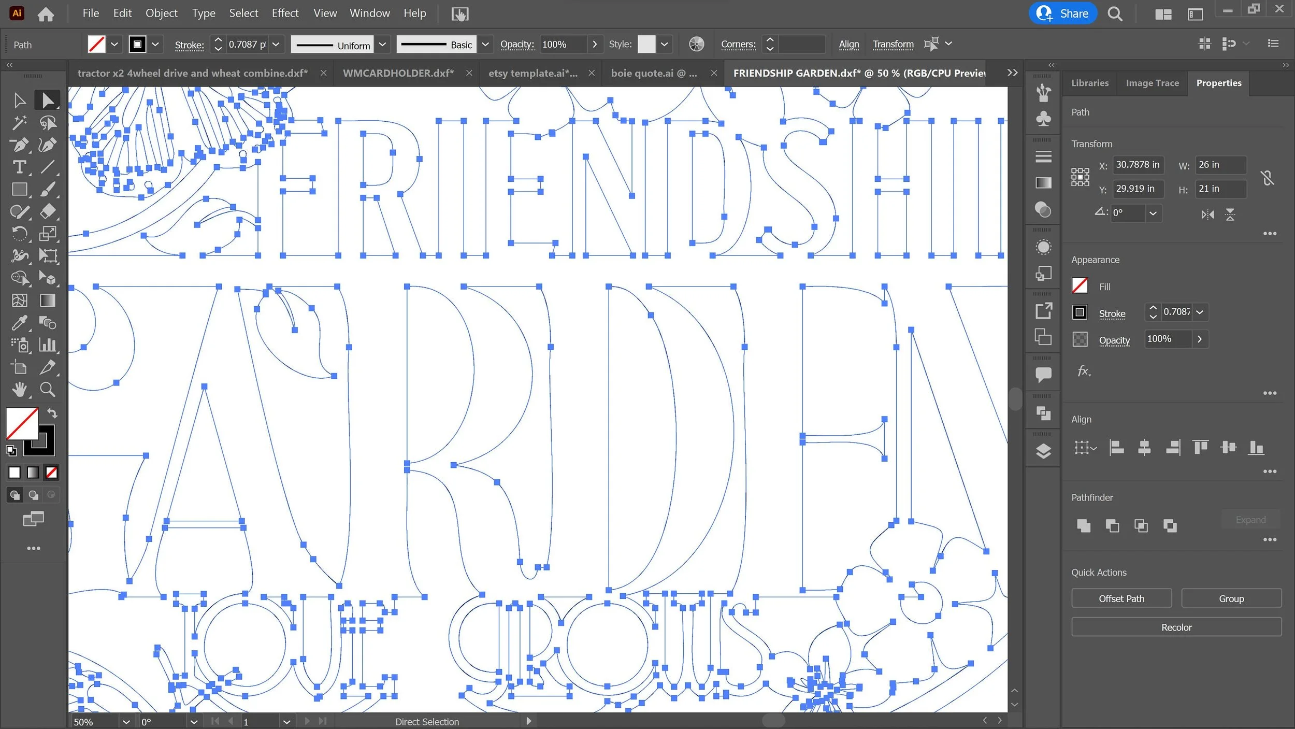Click Fill swatch in Appearance panel
The height and width of the screenshot is (729, 1295).
click(x=1080, y=286)
